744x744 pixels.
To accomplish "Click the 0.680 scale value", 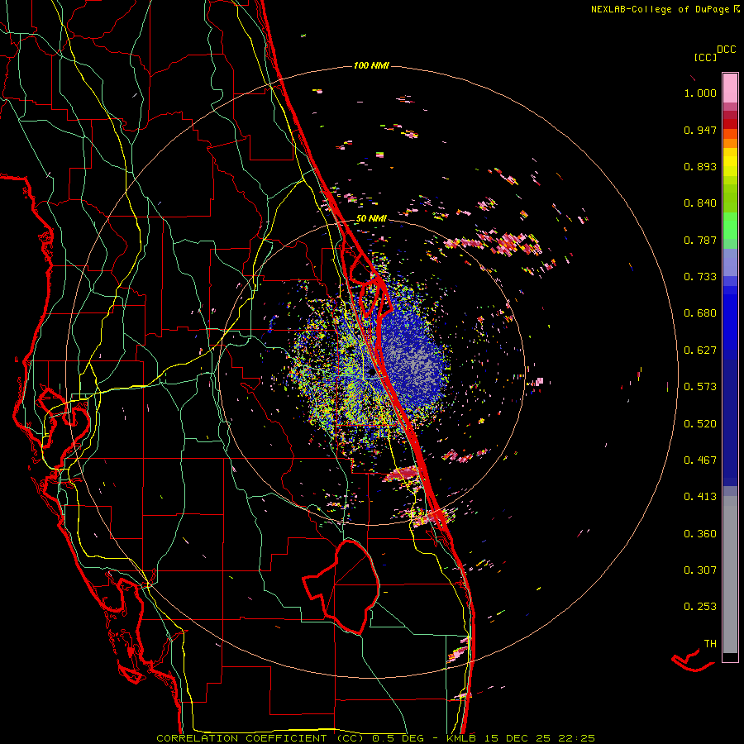I will click(700, 313).
